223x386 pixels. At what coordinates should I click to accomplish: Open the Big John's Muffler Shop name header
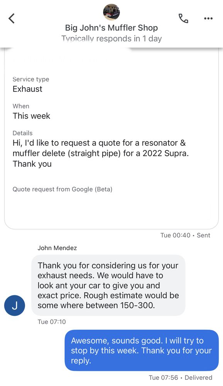click(x=111, y=28)
